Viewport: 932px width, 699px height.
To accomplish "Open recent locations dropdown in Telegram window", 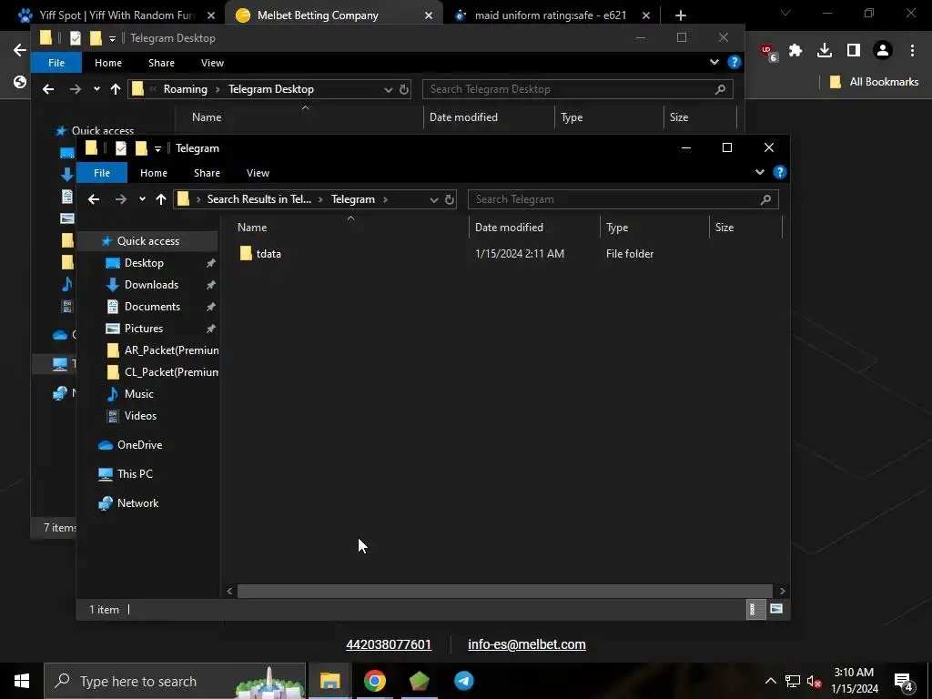I will pyautogui.click(x=142, y=199).
